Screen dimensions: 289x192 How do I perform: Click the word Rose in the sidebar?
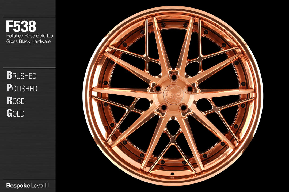[16, 101]
